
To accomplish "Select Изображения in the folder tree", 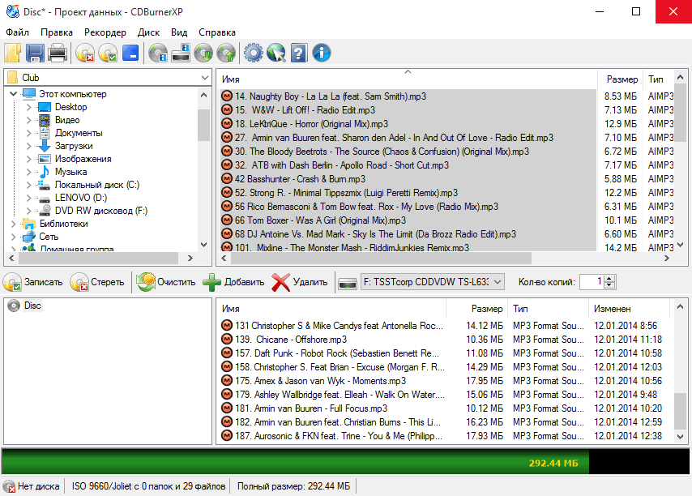I will pyautogui.click(x=83, y=159).
